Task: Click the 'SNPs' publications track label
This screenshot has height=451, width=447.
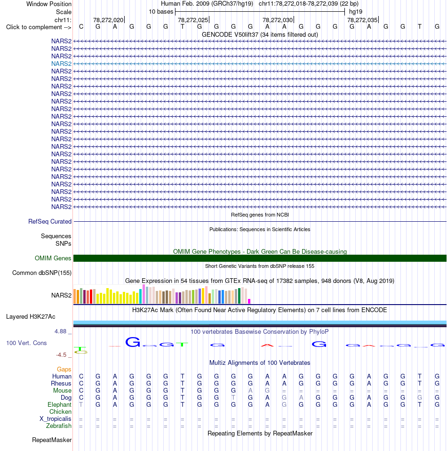Action: pos(63,243)
